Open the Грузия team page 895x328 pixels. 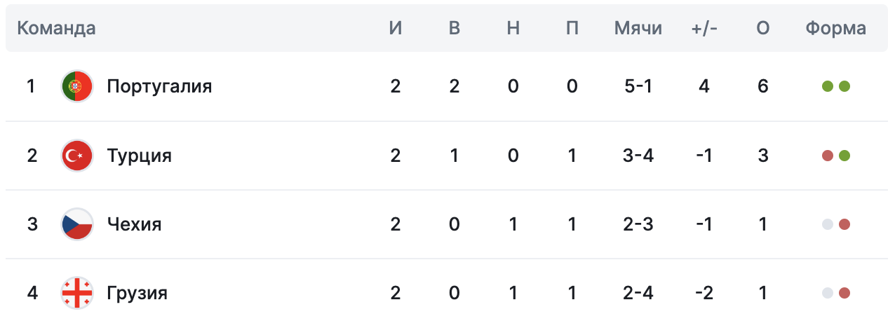click(x=137, y=292)
